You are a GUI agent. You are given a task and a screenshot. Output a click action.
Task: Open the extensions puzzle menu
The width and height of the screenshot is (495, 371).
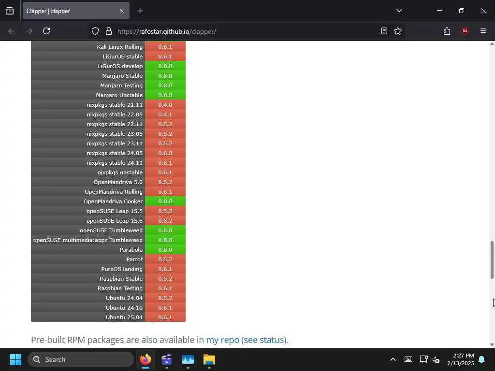pyautogui.click(x=447, y=31)
